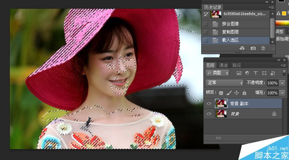Viewport: 289px width, 160px height.
Task: Click foreground color swatch at top right
Action: point(281,1)
